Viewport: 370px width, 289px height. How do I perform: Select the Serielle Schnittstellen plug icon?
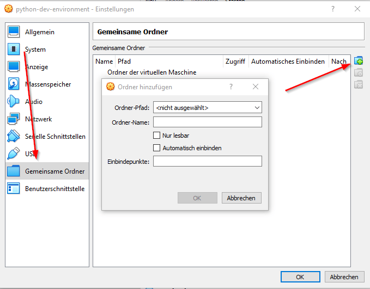pos(14,136)
